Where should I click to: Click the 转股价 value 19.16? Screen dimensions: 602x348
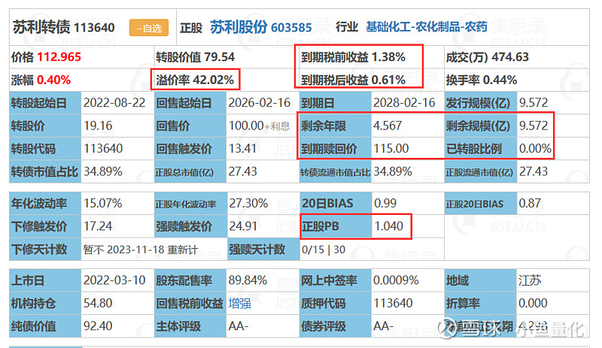(x=98, y=126)
